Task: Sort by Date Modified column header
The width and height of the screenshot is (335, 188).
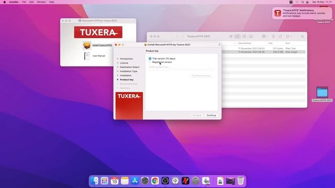Action: point(244,43)
